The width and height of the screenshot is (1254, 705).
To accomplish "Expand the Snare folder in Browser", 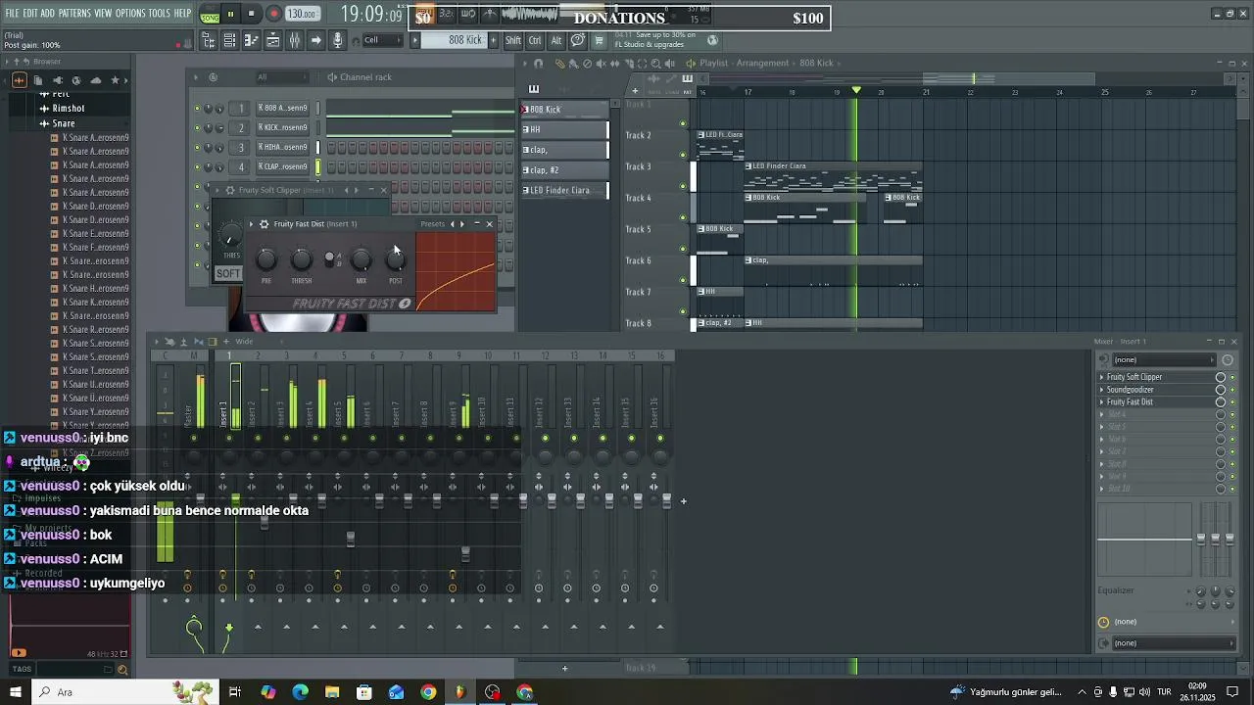I will (64, 123).
